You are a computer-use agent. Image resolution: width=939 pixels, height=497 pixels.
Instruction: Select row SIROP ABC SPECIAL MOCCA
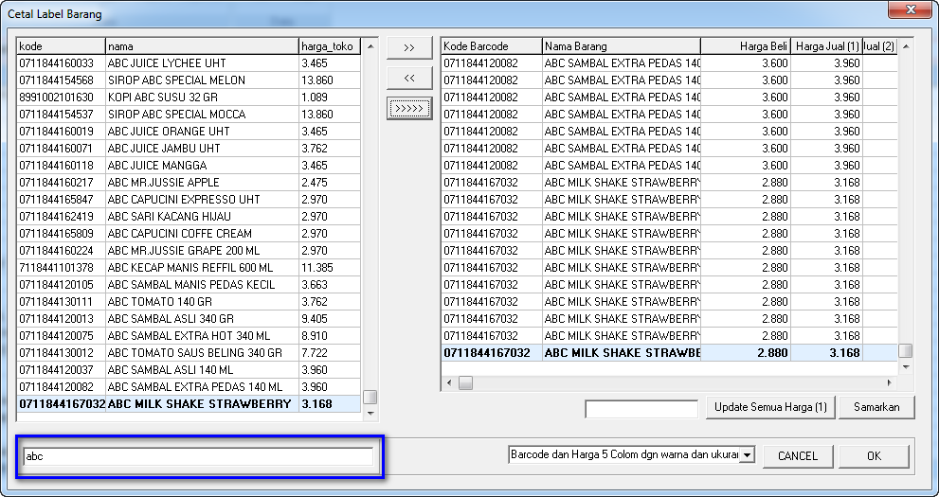[x=190, y=115]
